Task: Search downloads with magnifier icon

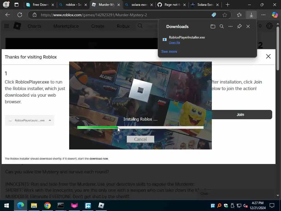Action: (x=222, y=27)
